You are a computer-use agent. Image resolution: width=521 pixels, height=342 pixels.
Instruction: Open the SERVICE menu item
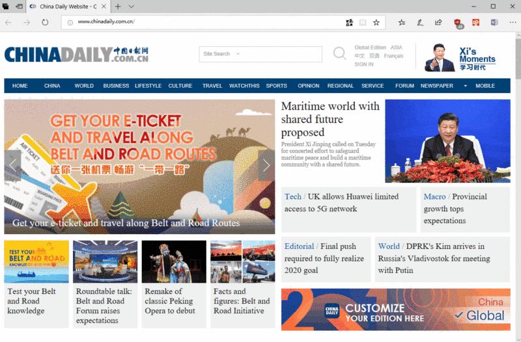(x=373, y=86)
